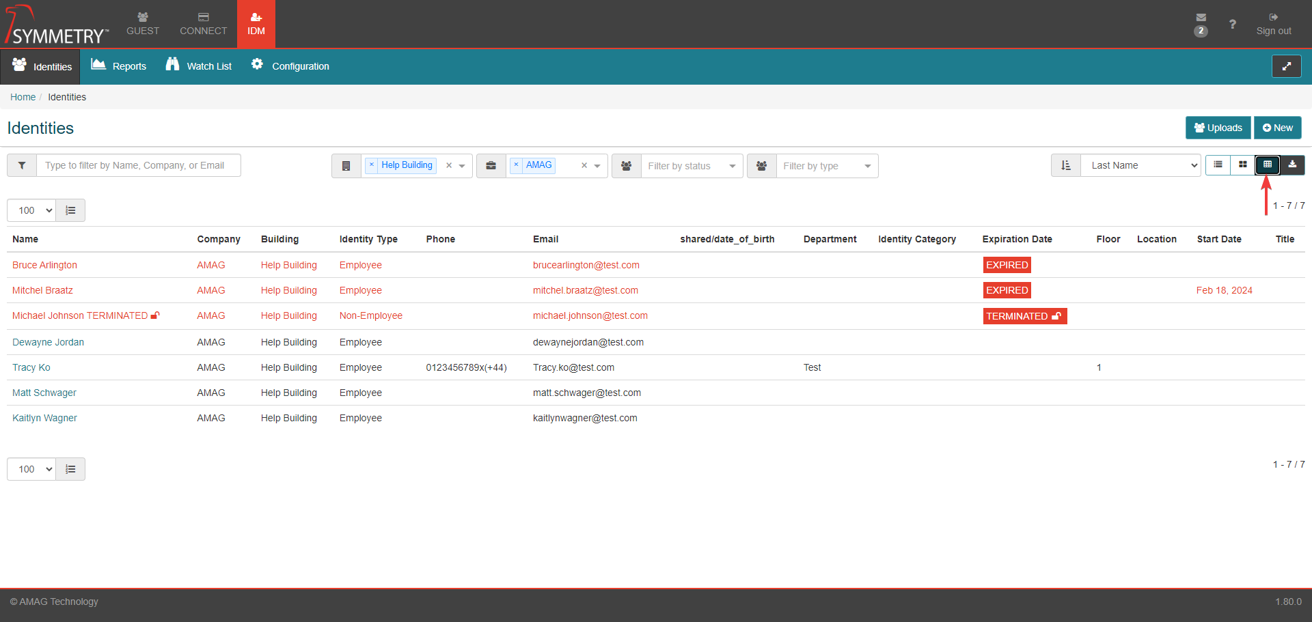
Task: Click kaitlynwagner@test.com email
Action: click(585, 418)
